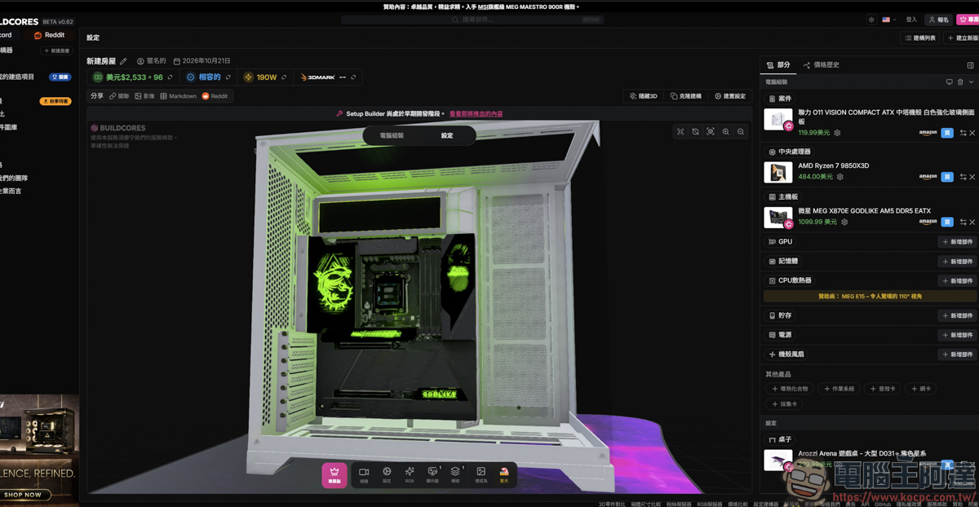
Task: Add a CPU散熱器 cooler part
Action: 957,281
